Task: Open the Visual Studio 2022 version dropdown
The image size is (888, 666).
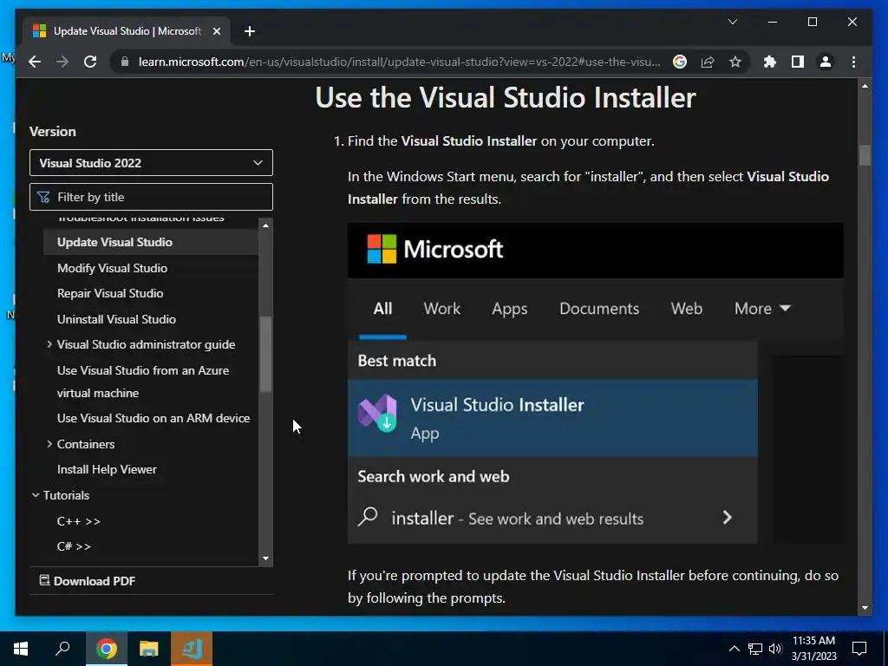Action: (x=151, y=163)
